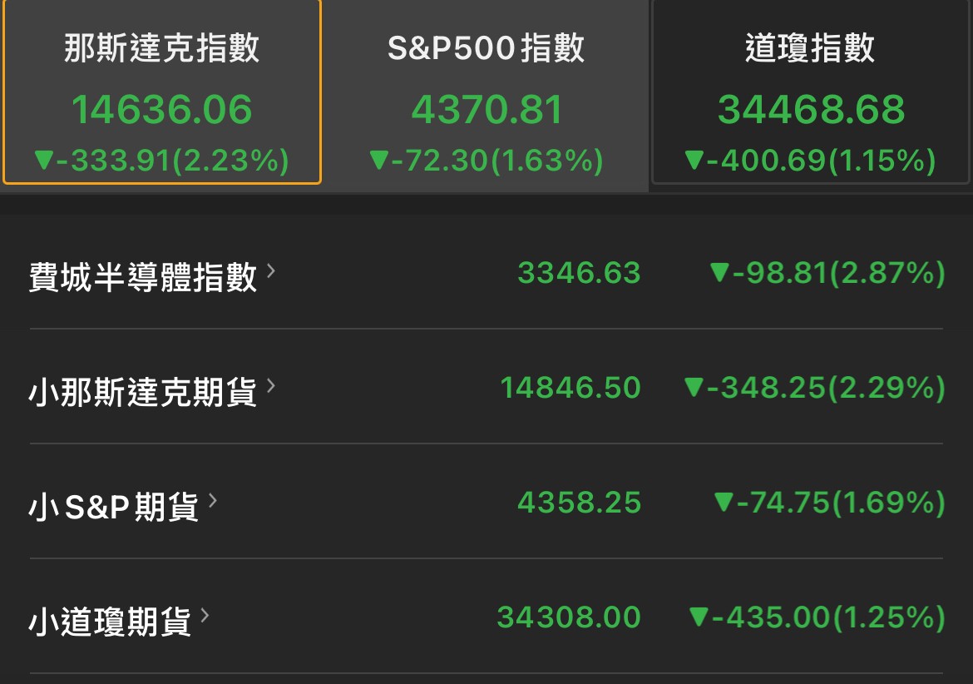Select the 道瓊指數 index card
Image resolution: width=973 pixels, height=684 pixels.
(811, 92)
